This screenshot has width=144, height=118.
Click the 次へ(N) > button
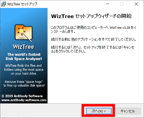click(x=99, y=111)
